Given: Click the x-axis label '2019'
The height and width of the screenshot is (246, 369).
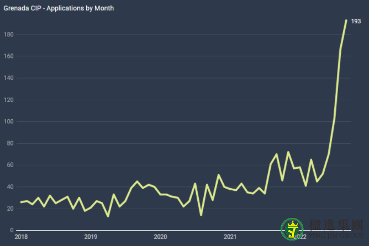Looking at the screenshot, I should pos(91,237).
